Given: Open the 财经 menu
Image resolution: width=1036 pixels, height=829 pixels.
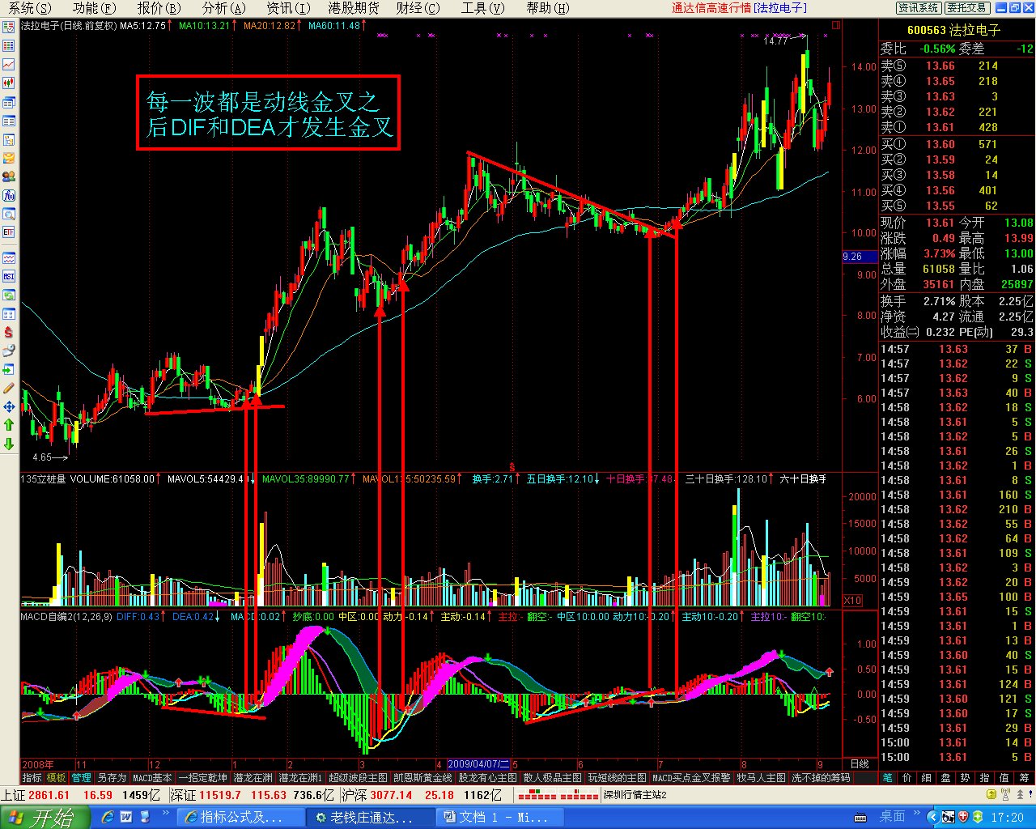Looking at the screenshot, I should click(x=418, y=8).
